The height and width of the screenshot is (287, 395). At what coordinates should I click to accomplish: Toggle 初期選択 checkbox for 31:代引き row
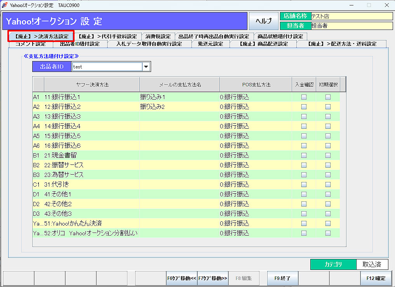click(328, 184)
